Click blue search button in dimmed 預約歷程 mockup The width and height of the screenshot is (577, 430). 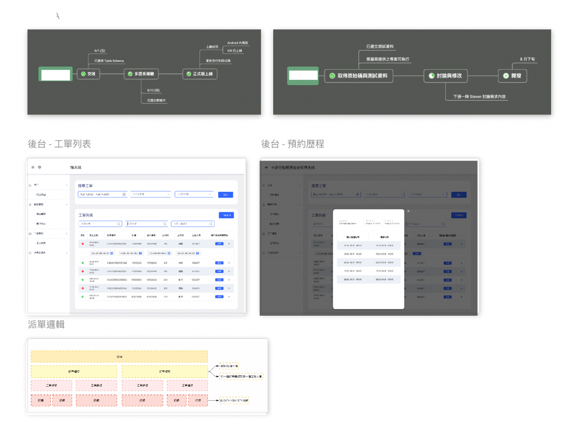(x=459, y=195)
